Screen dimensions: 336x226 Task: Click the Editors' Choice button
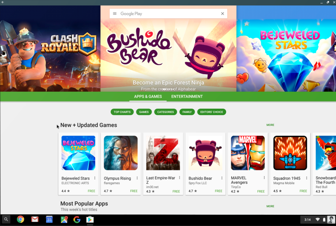click(211, 112)
